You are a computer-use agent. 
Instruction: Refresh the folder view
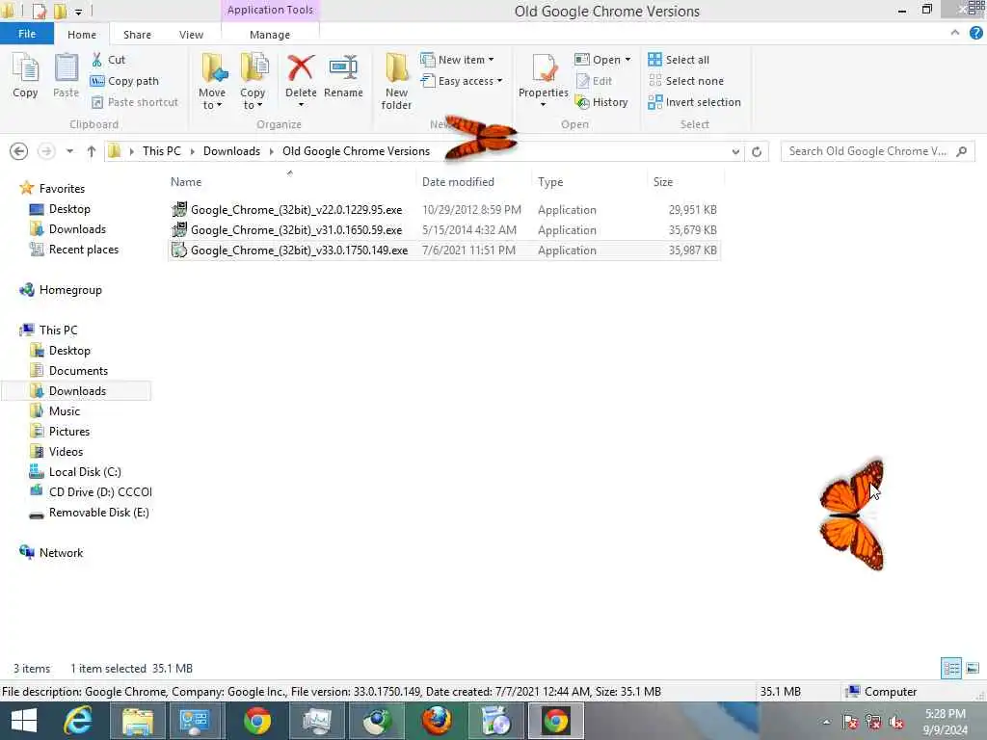(x=757, y=151)
